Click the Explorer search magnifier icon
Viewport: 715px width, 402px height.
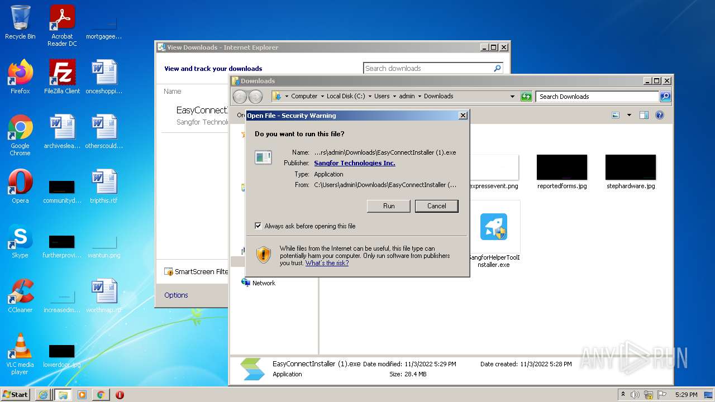(x=665, y=97)
